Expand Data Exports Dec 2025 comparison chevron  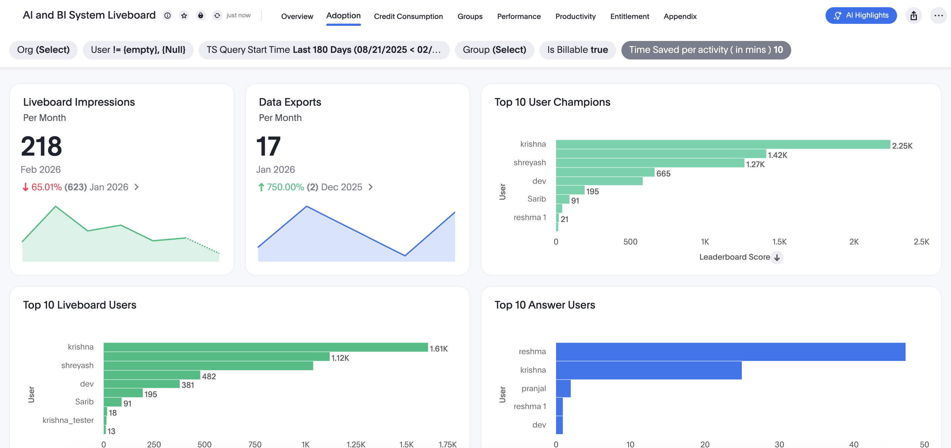click(x=370, y=187)
